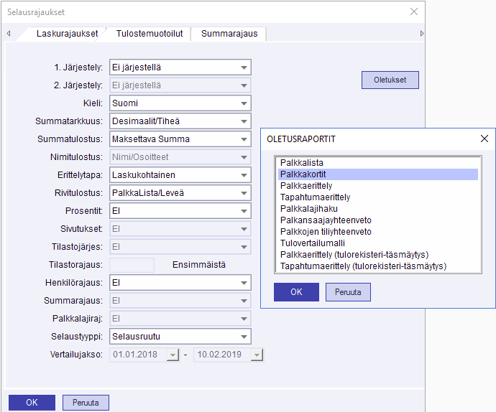Click OK at bottom of Selausrajaukset
Image resolution: width=496 pixels, height=412 pixels.
point(32,403)
